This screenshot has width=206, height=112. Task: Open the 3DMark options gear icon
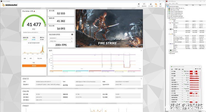click(160, 4)
